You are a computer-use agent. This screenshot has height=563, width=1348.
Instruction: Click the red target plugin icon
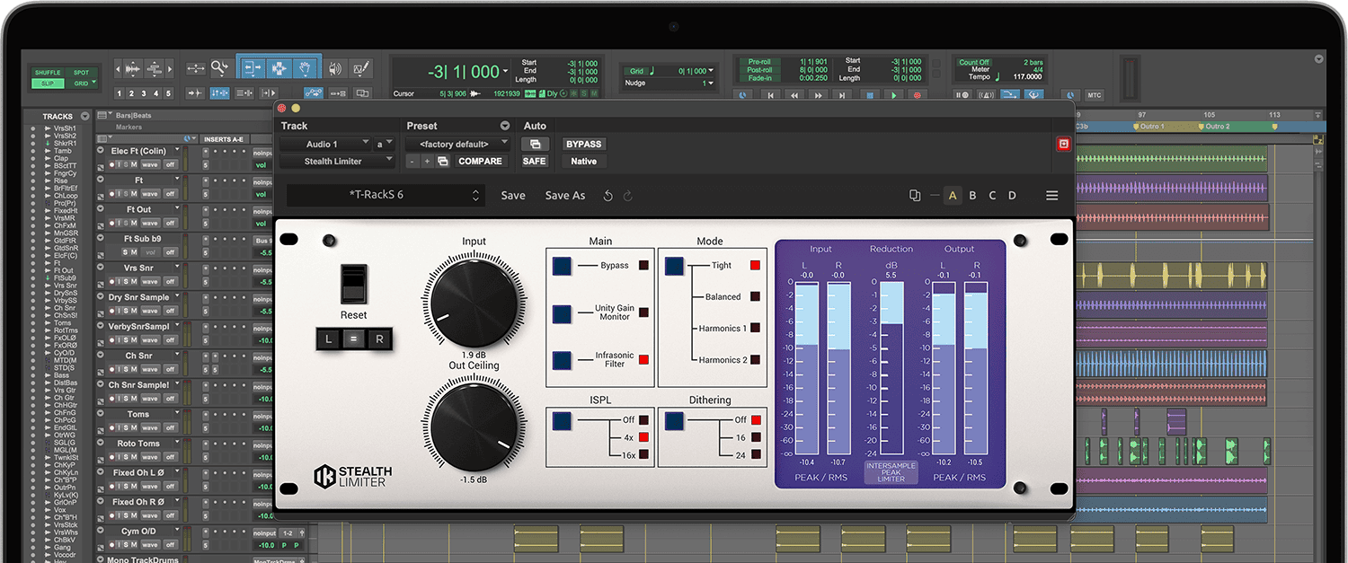[1063, 144]
